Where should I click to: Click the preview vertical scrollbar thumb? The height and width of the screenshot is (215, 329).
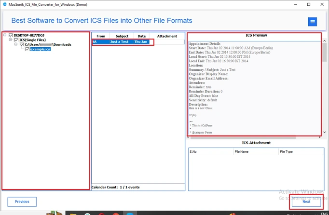(x=324, y=52)
